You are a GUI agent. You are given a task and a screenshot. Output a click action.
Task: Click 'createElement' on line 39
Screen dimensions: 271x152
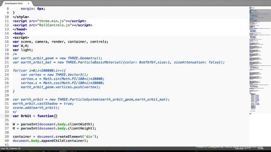coord(69,137)
